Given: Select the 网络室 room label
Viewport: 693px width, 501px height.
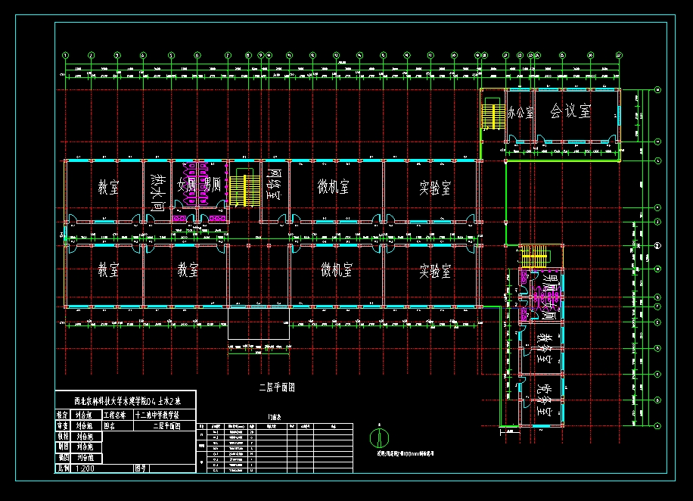Looking at the screenshot, I should pos(274,184).
